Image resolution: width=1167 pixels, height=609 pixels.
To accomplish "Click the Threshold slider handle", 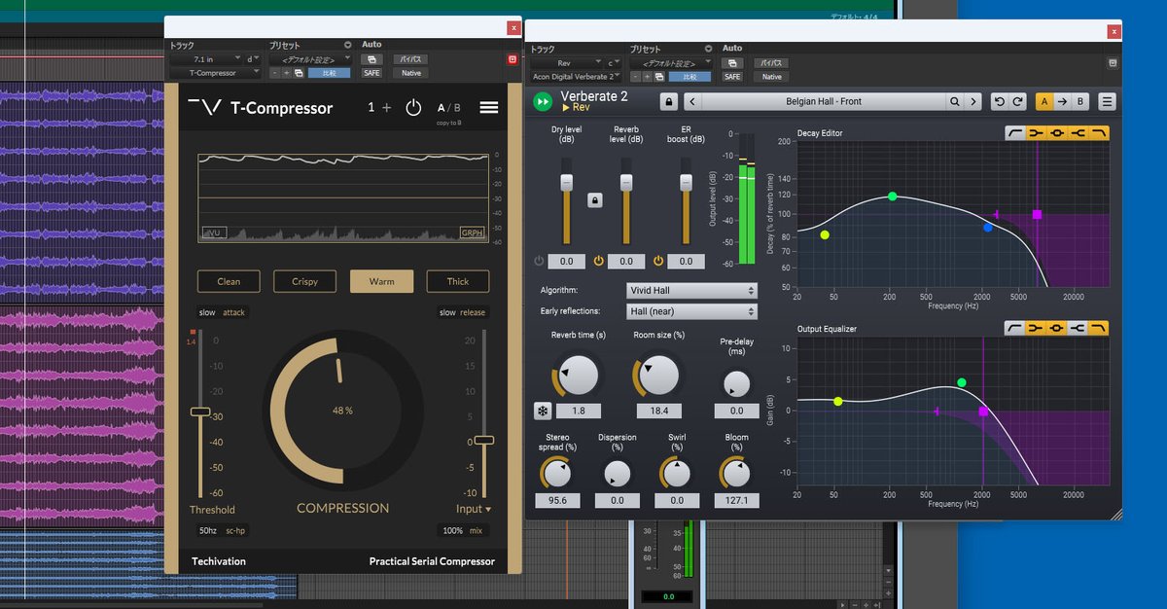I will tap(199, 412).
